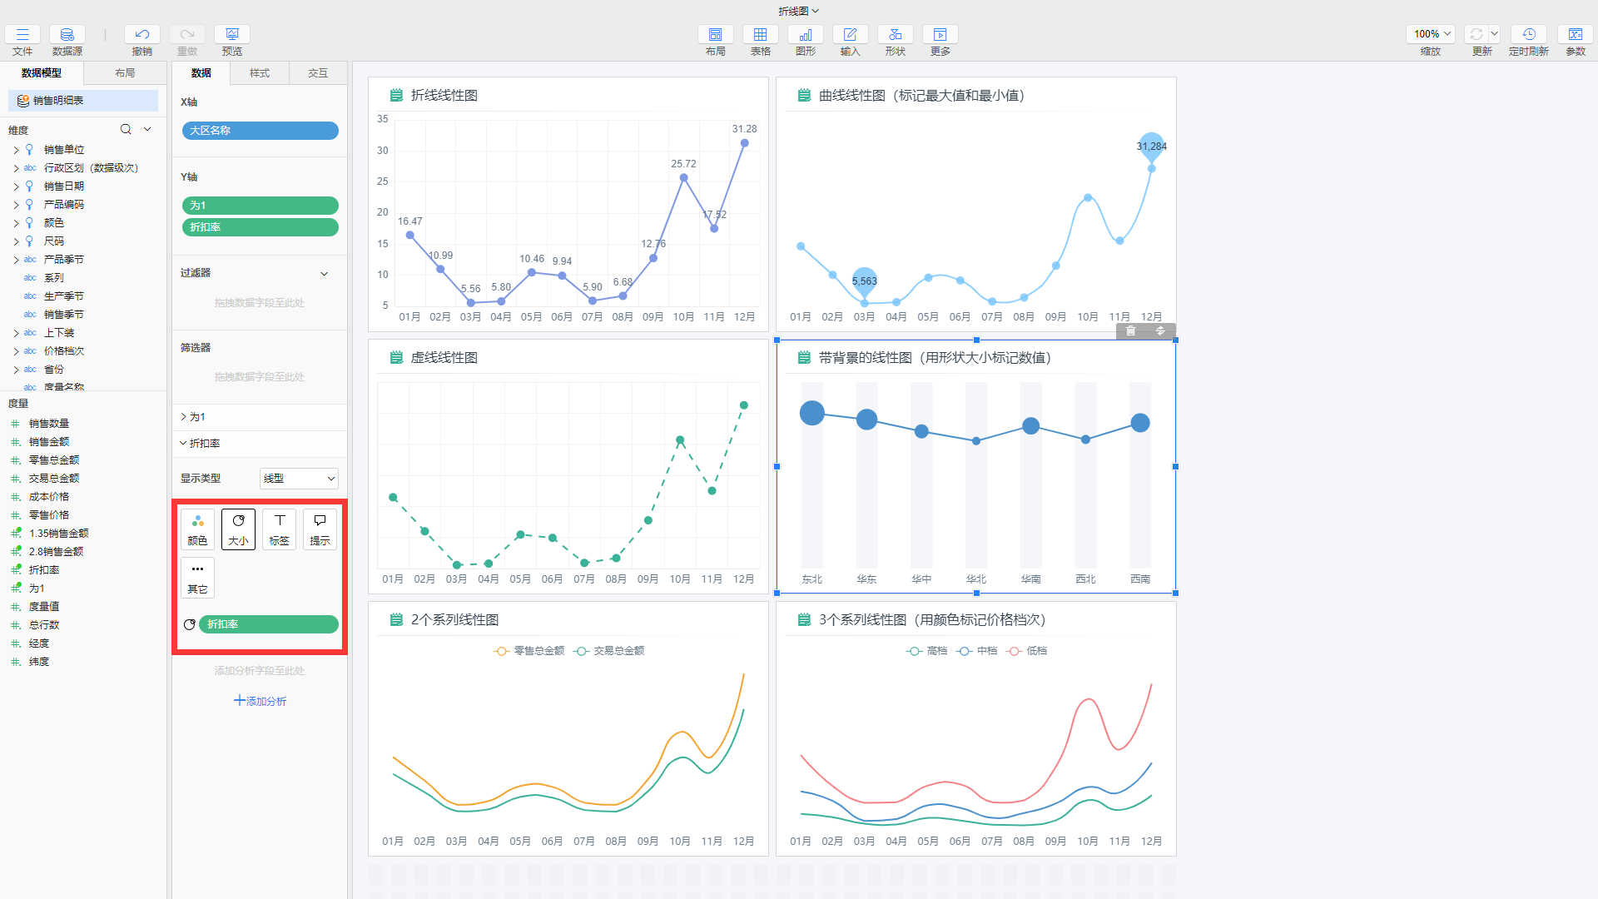This screenshot has height=899, width=1598.
Task: Select the 折扣率 Y-axis pill
Action: pos(260,227)
